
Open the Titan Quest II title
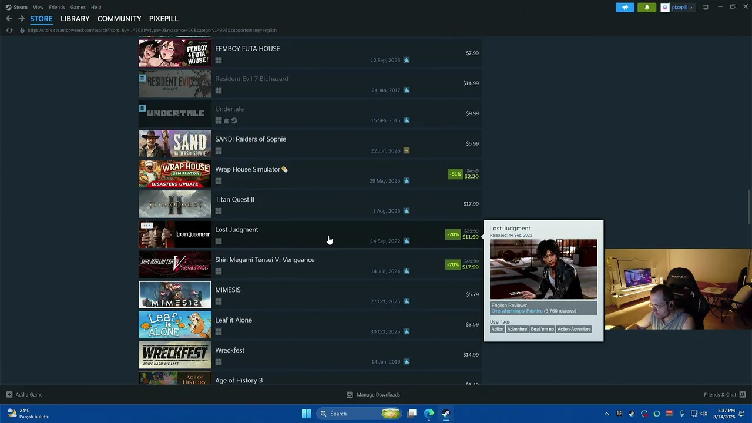point(234,199)
